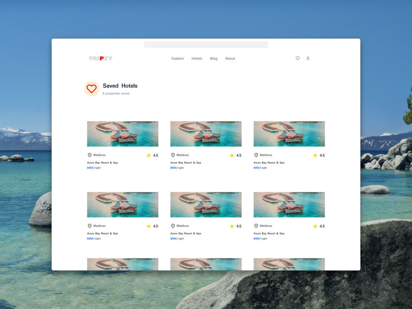
Task: Open the Explore nav link
Action: pyautogui.click(x=178, y=59)
